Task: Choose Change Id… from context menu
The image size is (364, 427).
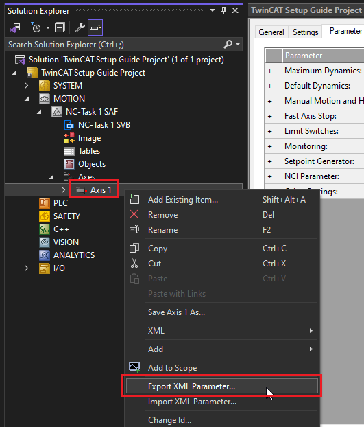Action: (222, 420)
